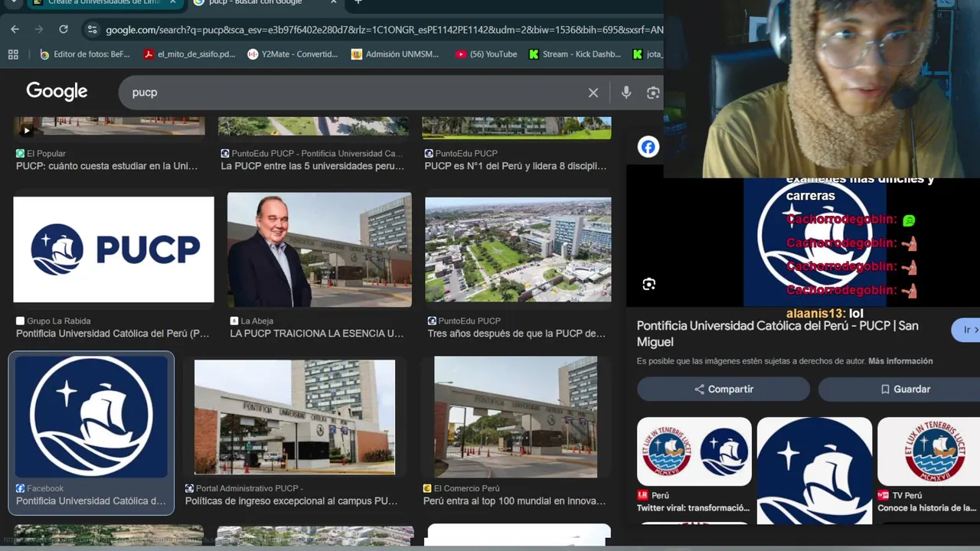
Task: Close the Create a Universidades tab
Action: [173, 2]
